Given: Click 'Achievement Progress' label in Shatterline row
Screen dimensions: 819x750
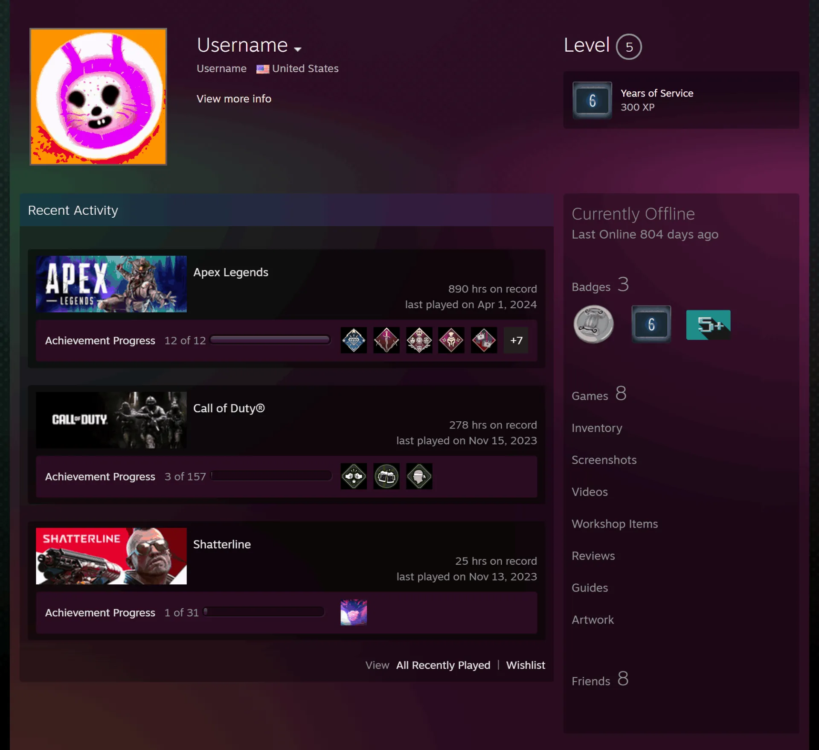Looking at the screenshot, I should coord(100,613).
